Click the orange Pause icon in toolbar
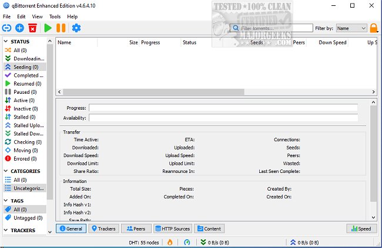This screenshot has height=248, width=382. [x=61, y=28]
